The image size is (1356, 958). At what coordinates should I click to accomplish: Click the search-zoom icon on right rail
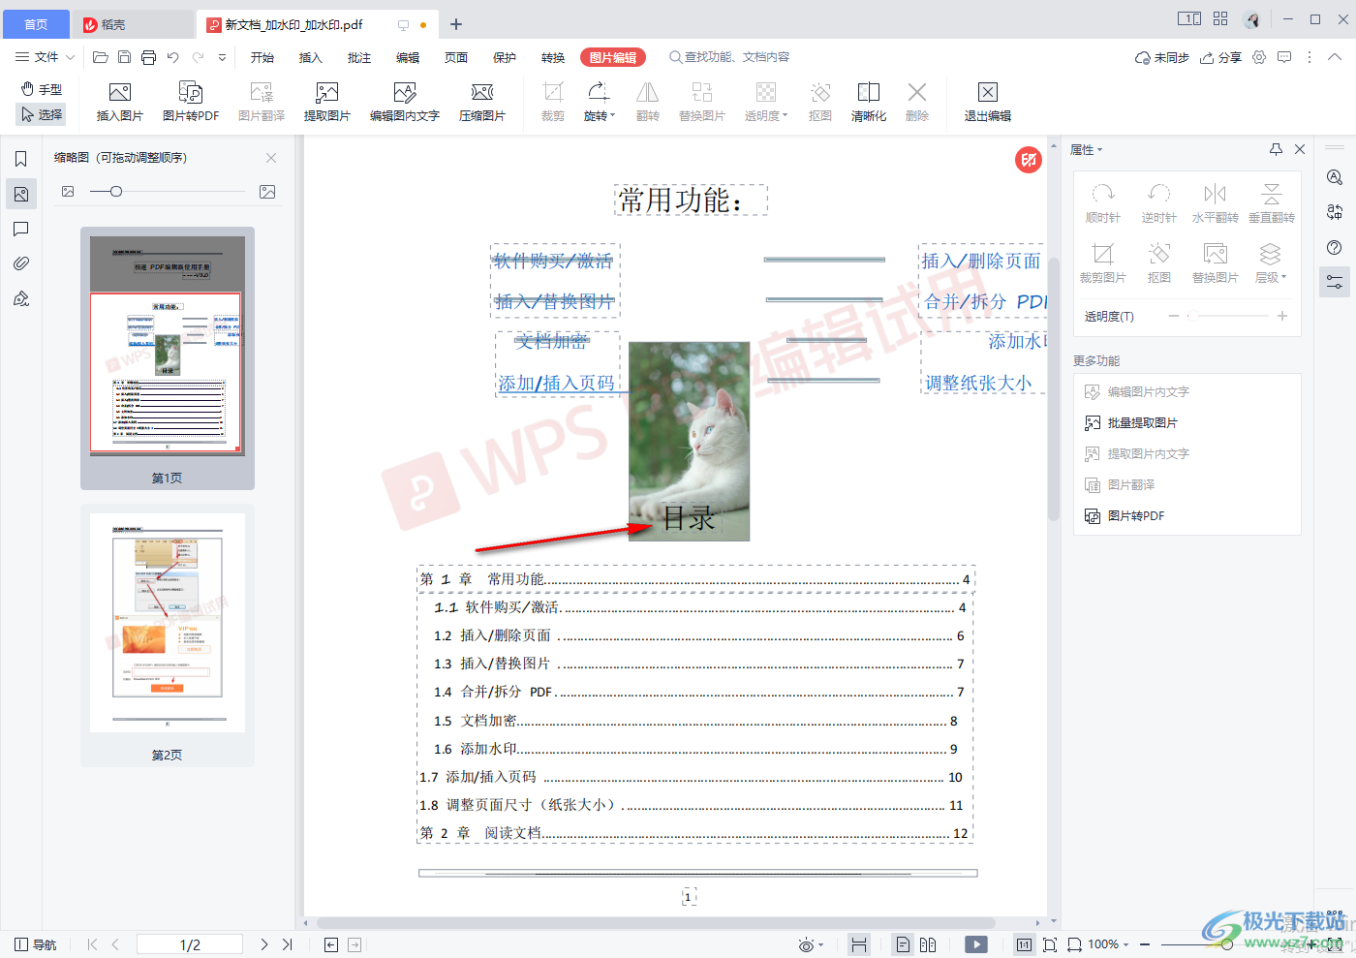point(1335,177)
